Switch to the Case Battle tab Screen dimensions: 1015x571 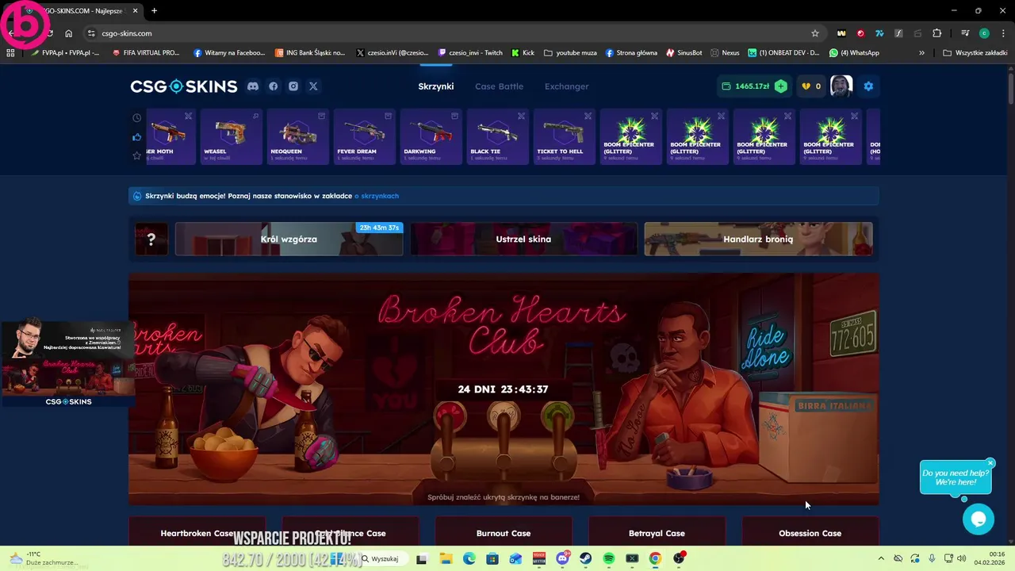pos(499,86)
